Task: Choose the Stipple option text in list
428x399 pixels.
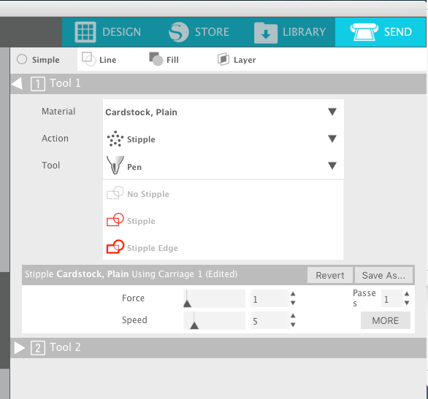Action: [141, 221]
